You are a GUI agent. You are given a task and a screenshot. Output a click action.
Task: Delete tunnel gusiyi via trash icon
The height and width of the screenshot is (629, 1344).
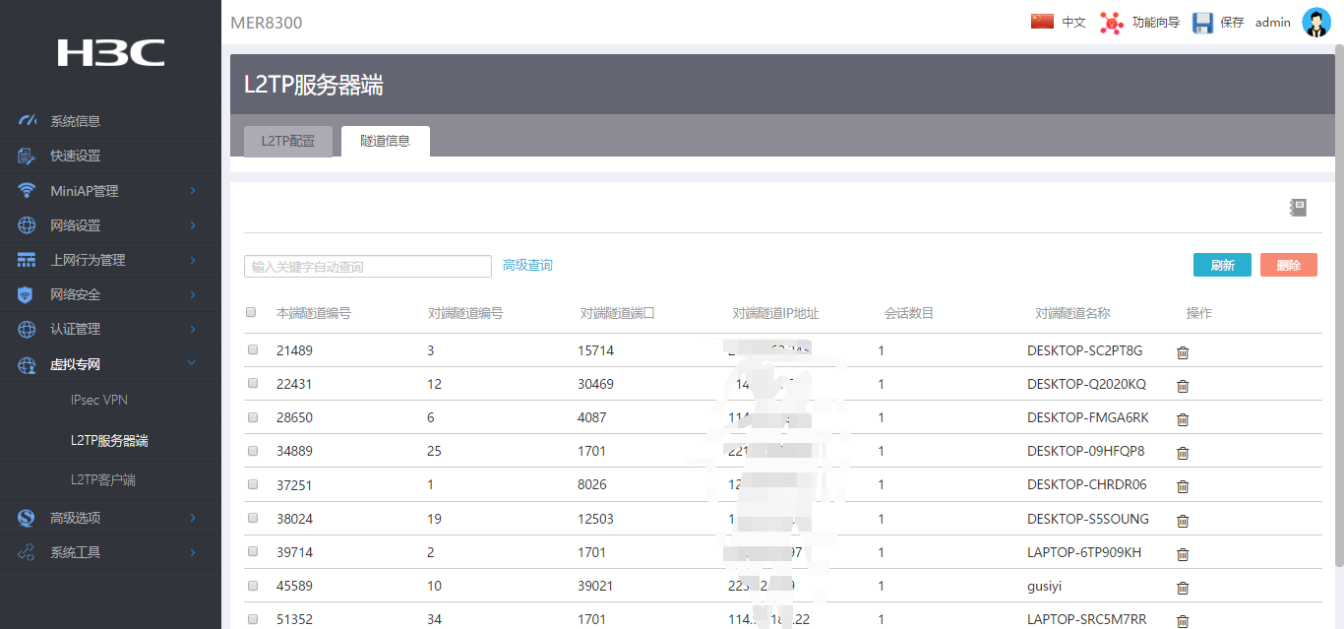pos(1183,588)
